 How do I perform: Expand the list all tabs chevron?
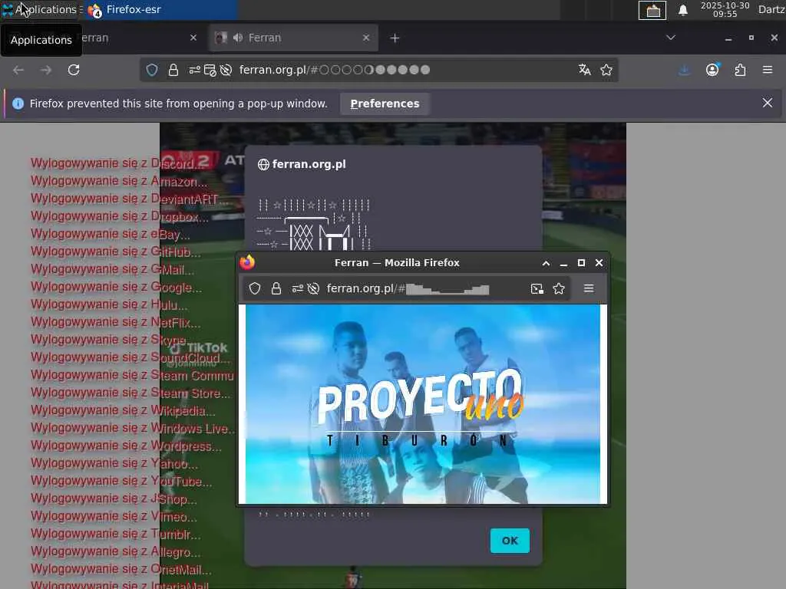point(671,38)
